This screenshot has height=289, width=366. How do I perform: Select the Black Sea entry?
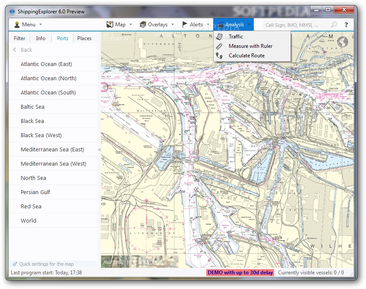[54, 121]
